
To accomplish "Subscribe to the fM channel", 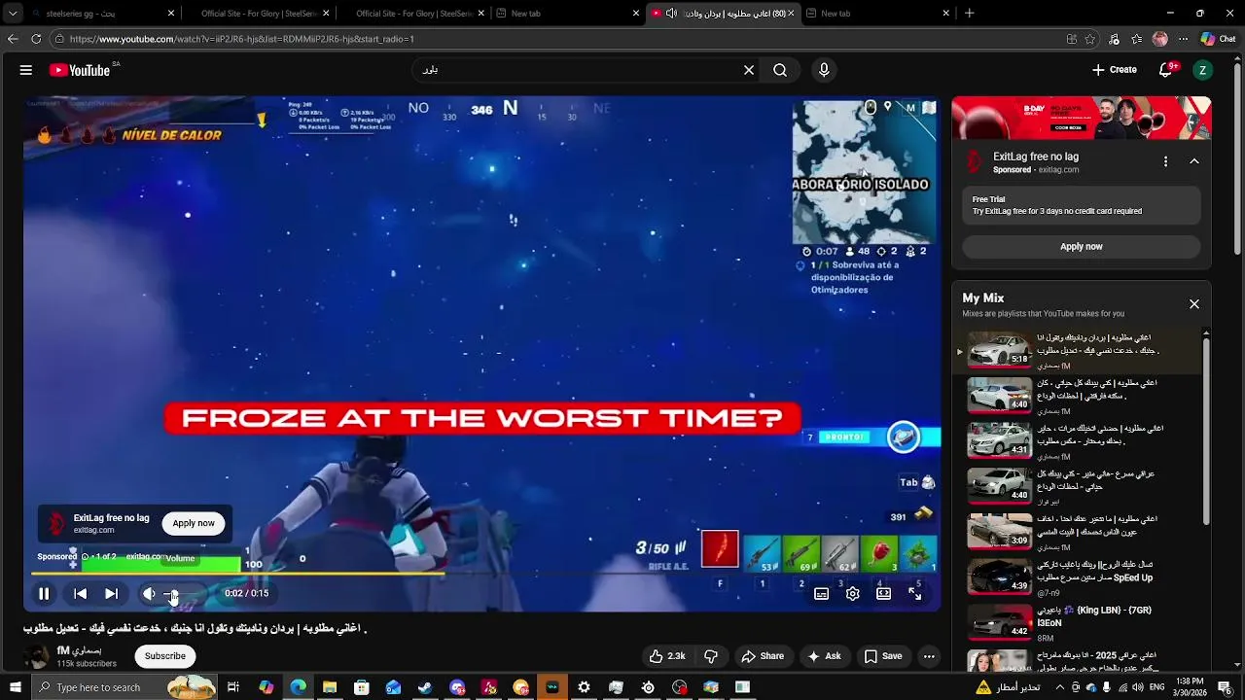I will [x=165, y=656].
